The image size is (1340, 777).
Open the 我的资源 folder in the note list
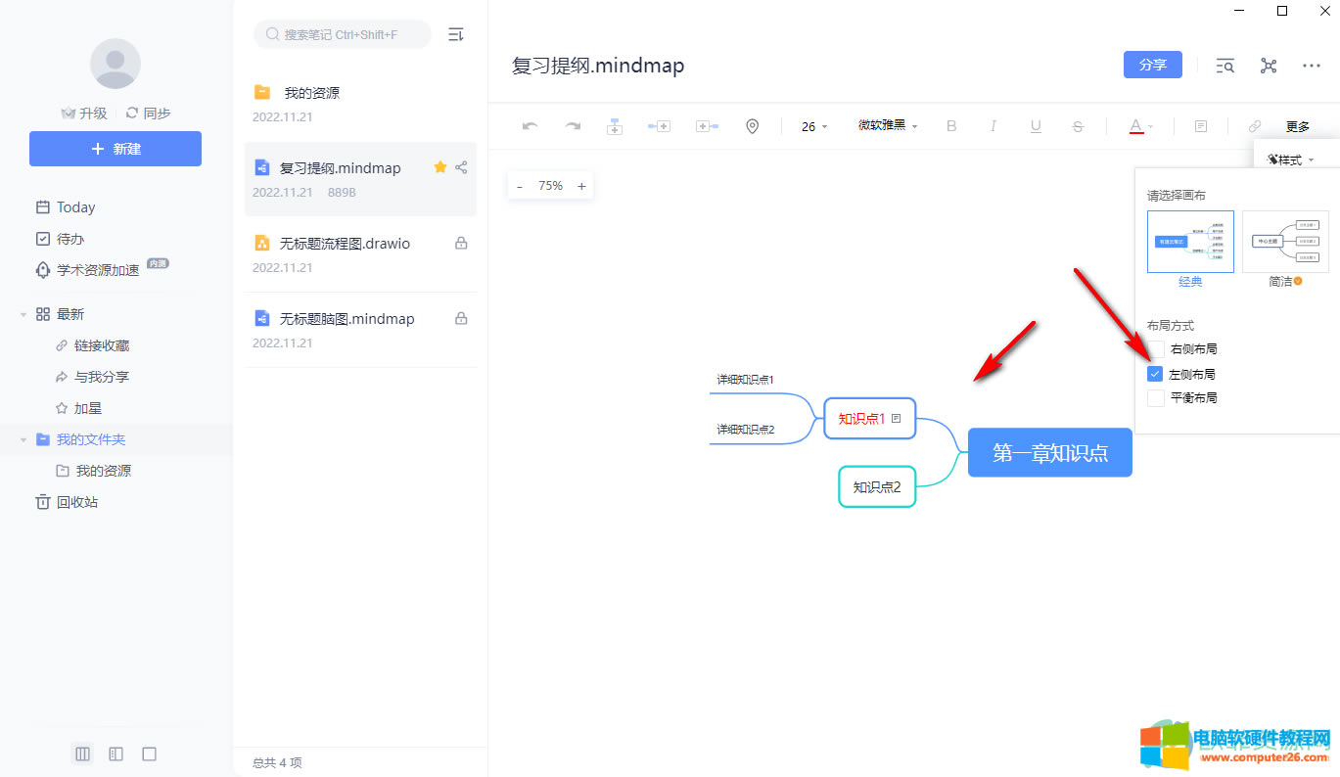tap(360, 104)
